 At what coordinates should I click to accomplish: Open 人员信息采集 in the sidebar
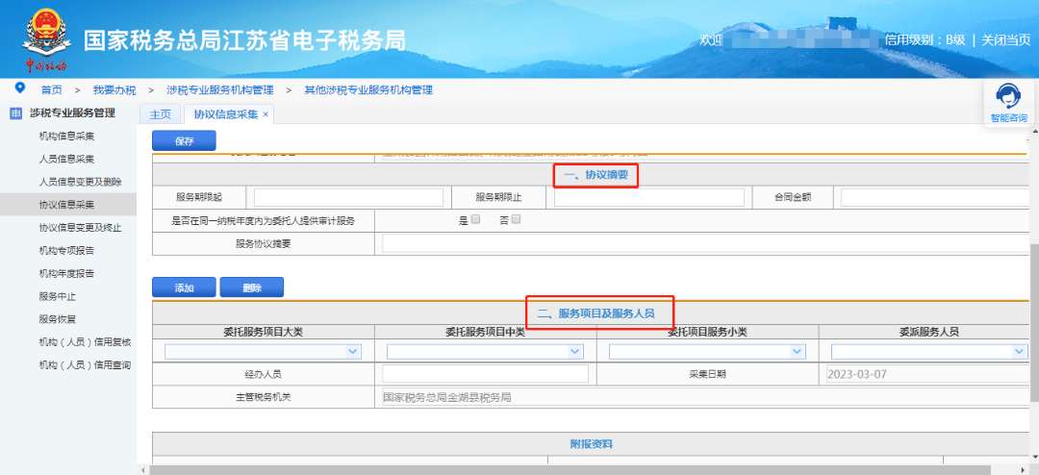pos(66,159)
